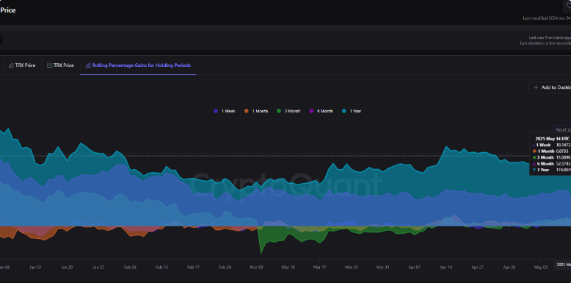This screenshot has height=283, width=571.
Task: Open the TRX Price tab with bar-chart icon
Action: point(22,65)
